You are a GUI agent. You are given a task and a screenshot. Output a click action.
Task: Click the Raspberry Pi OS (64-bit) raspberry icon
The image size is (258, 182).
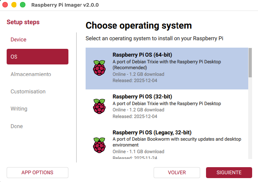point(99,68)
